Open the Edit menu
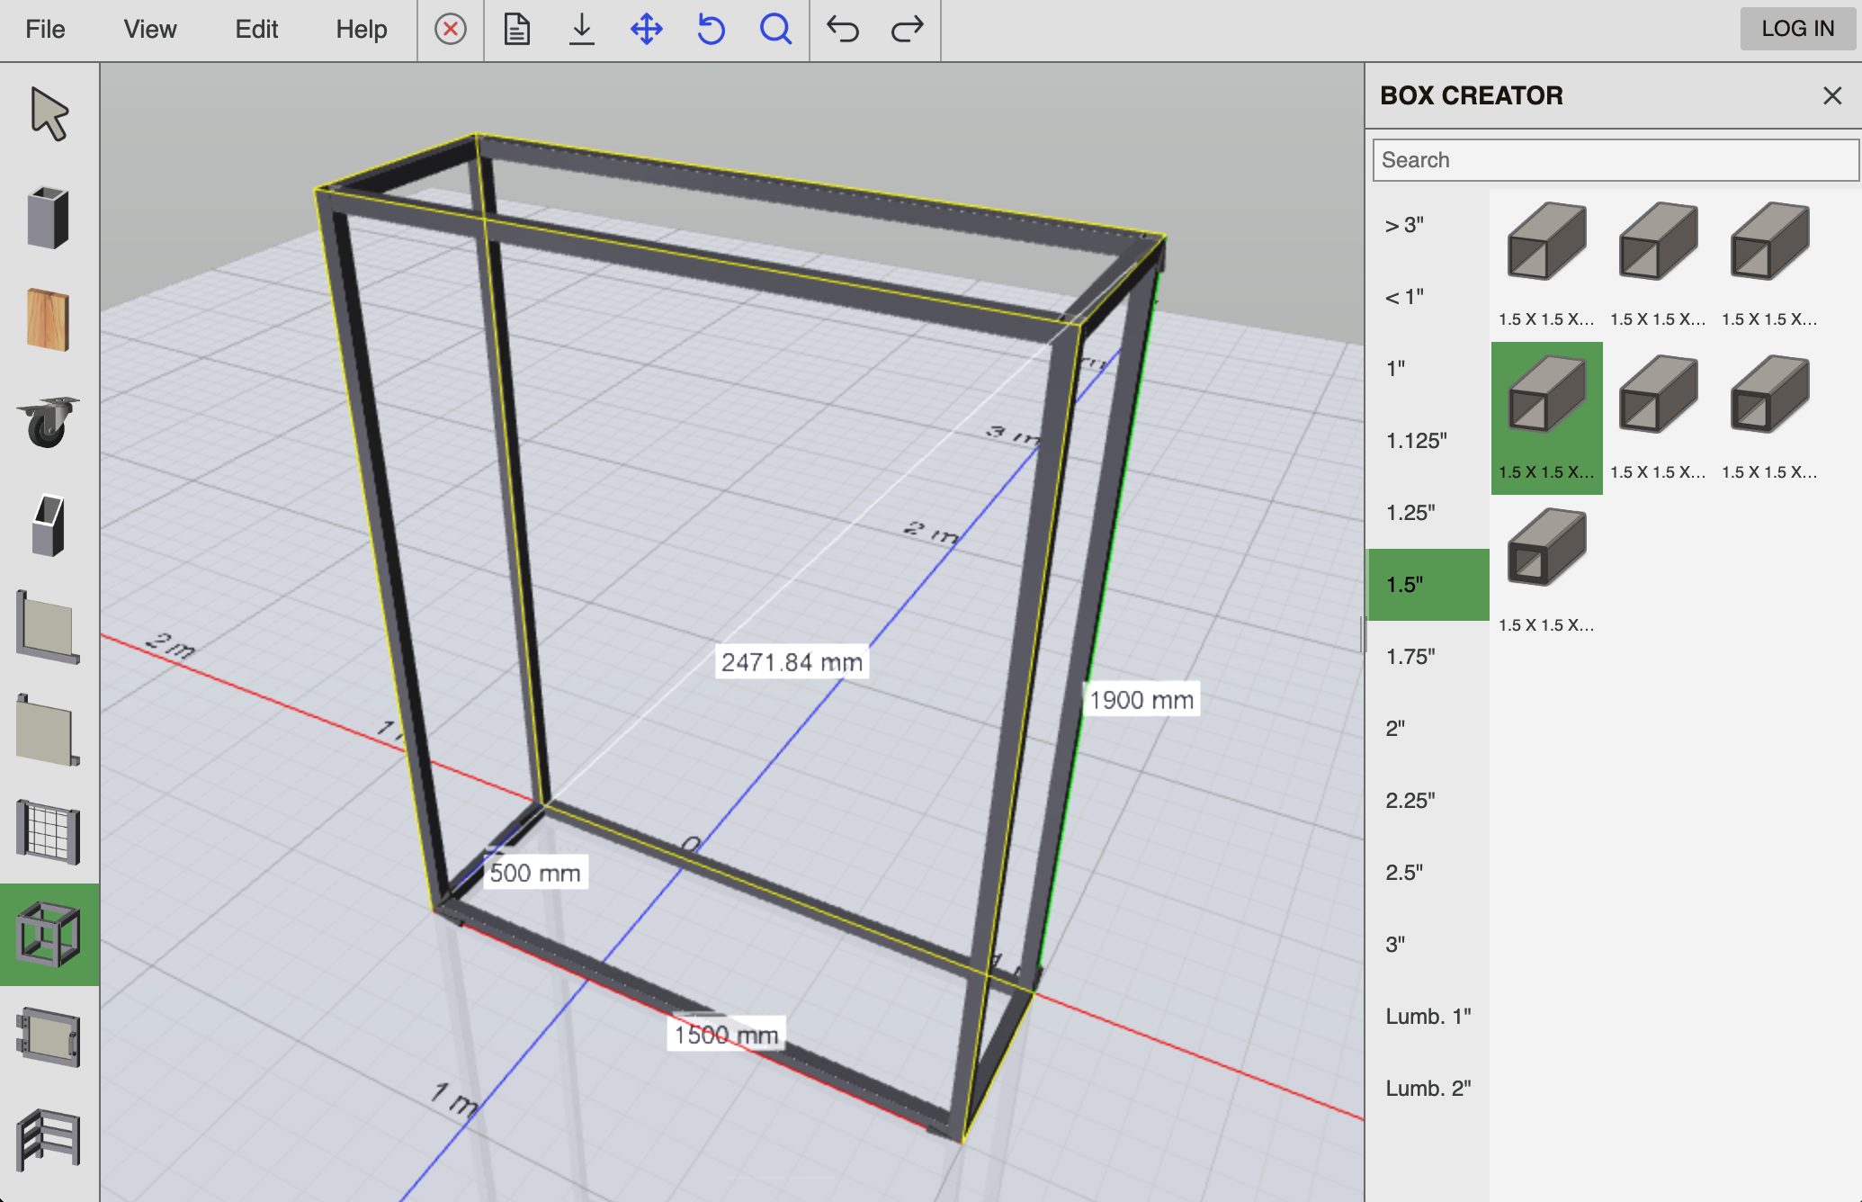The height and width of the screenshot is (1202, 1862). click(255, 30)
